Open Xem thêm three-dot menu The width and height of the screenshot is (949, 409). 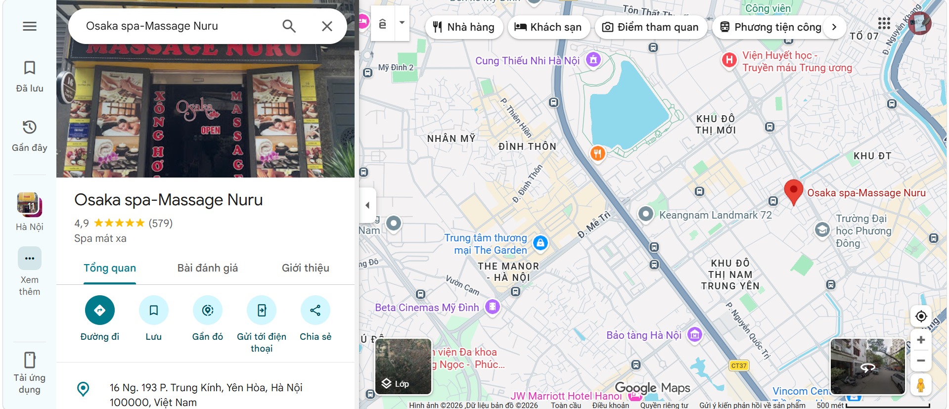point(30,258)
